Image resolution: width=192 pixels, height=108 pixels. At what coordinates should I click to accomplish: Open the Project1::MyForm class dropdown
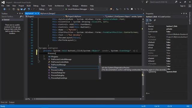(103, 16)
